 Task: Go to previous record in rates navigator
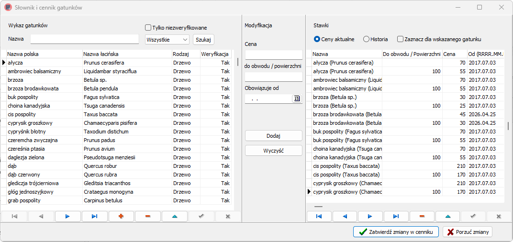[345, 216]
